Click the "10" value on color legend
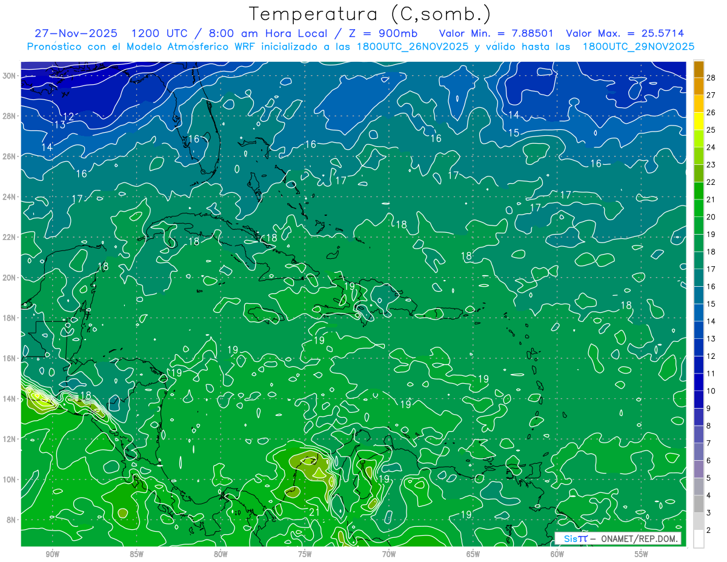This screenshot has width=727, height=562. click(711, 391)
